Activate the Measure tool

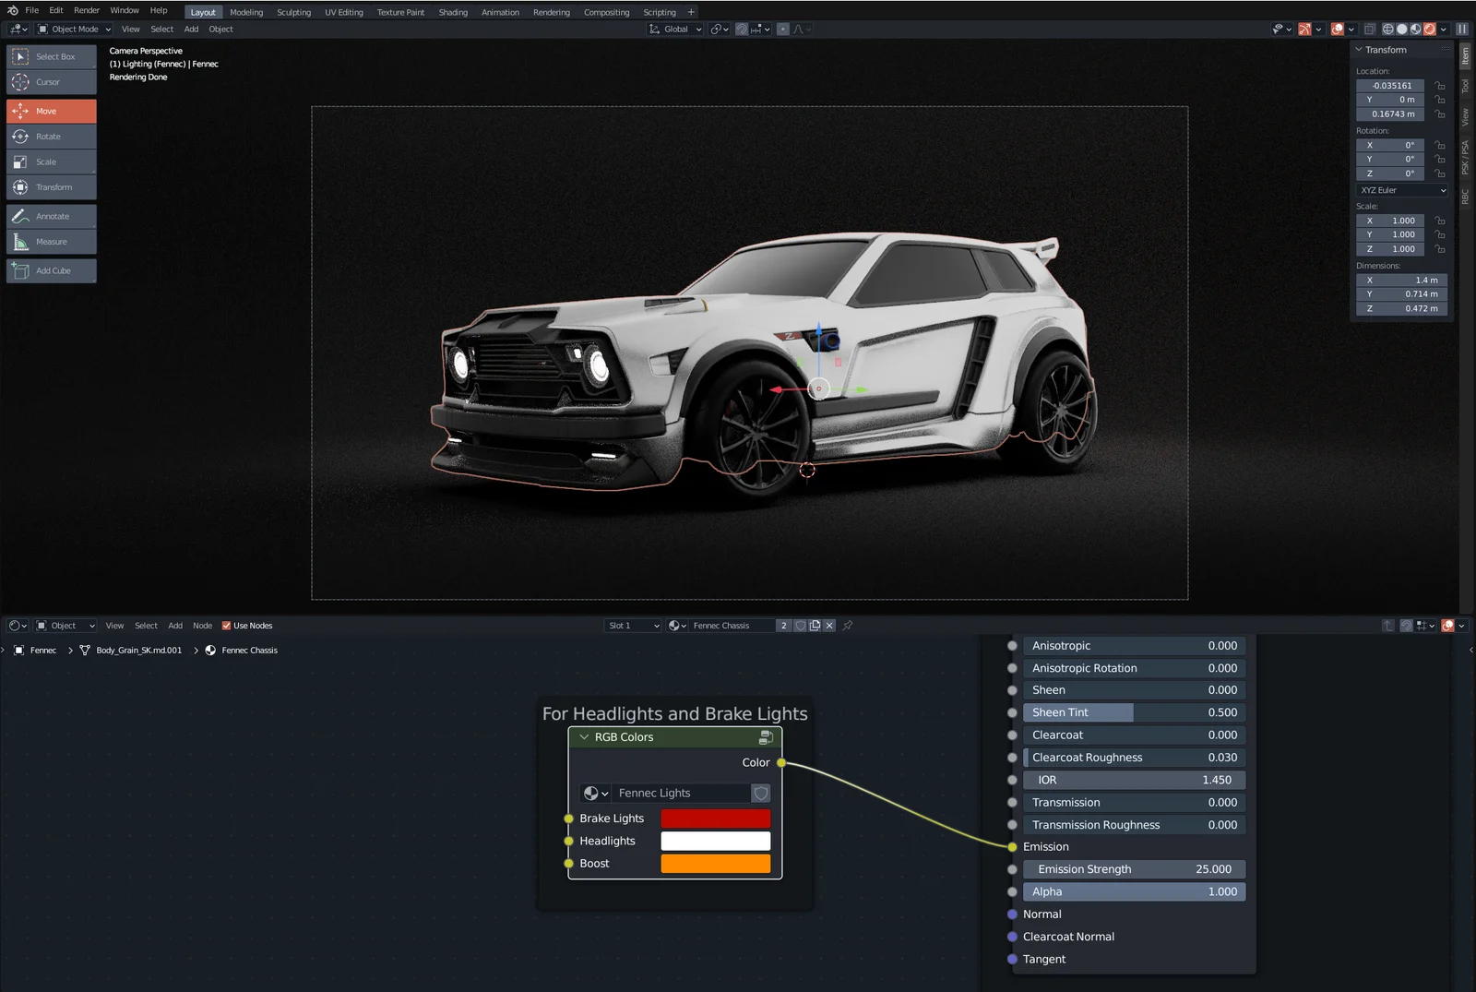point(51,242)
